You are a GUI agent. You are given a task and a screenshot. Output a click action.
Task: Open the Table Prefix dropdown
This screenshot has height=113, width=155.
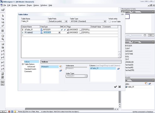(66, 21)
